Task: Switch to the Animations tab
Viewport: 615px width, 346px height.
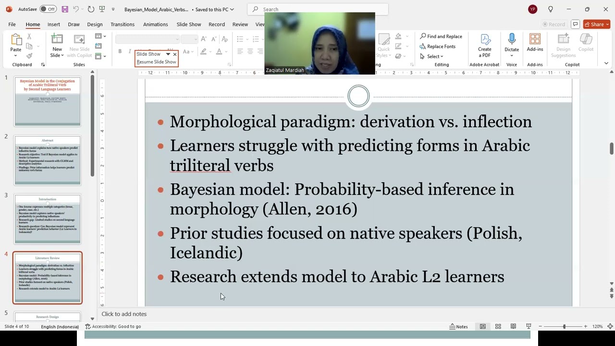Action: (156, 24)
